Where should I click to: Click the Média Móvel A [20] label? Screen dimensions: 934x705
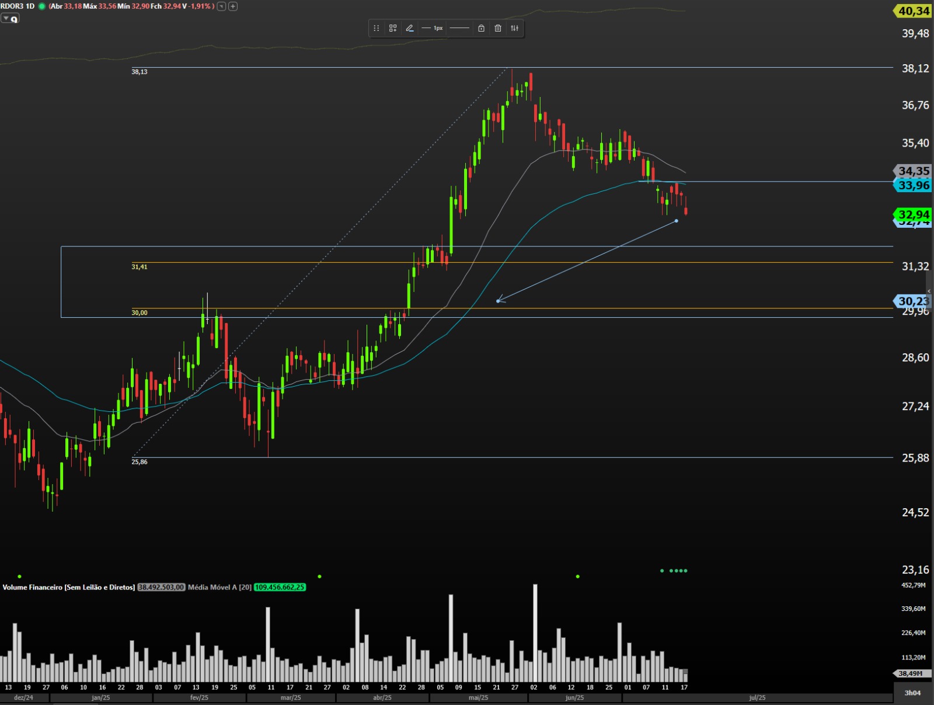click(x=219, y=587)
